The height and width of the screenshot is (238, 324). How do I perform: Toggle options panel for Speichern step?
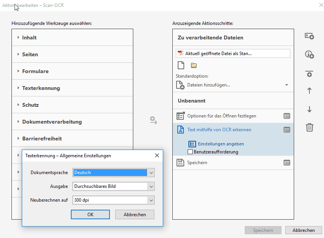coord(287,163)
